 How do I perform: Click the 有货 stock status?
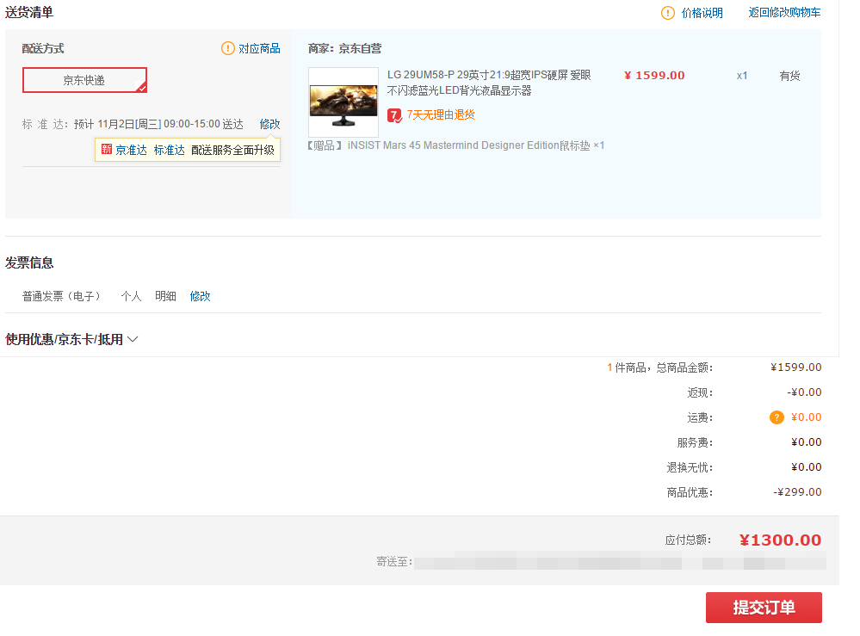point(789,76)
